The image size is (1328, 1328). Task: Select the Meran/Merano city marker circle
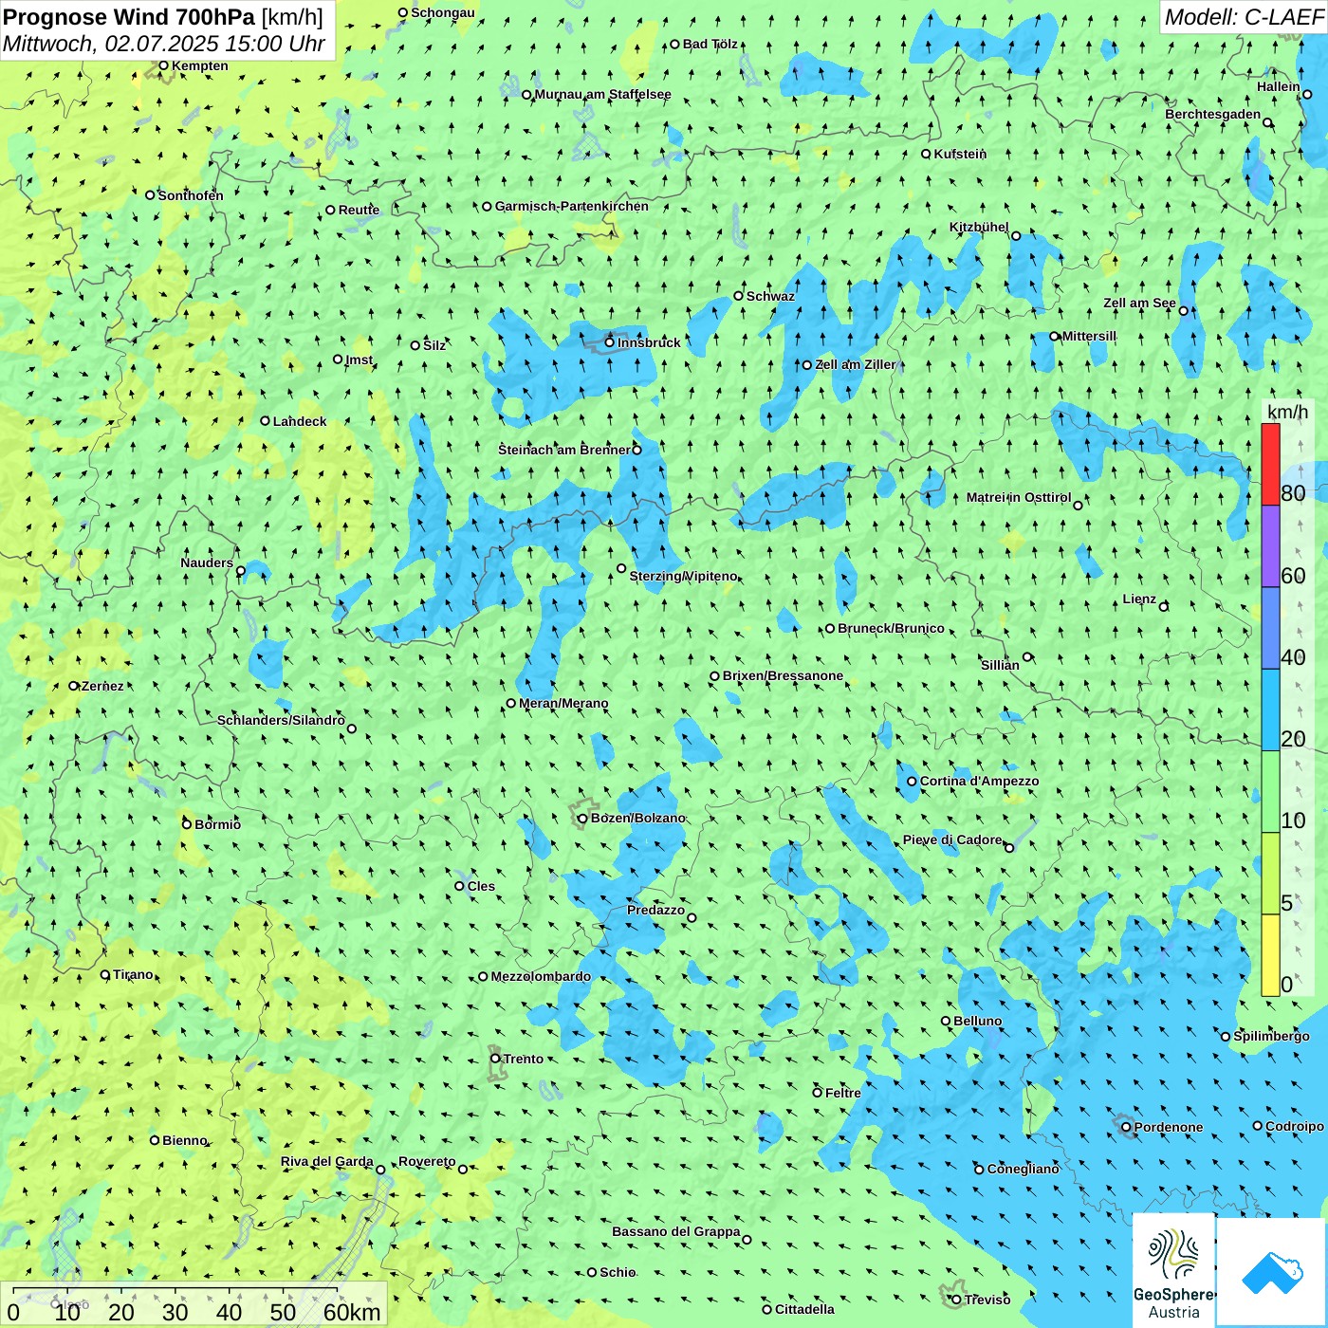(511, 703)
